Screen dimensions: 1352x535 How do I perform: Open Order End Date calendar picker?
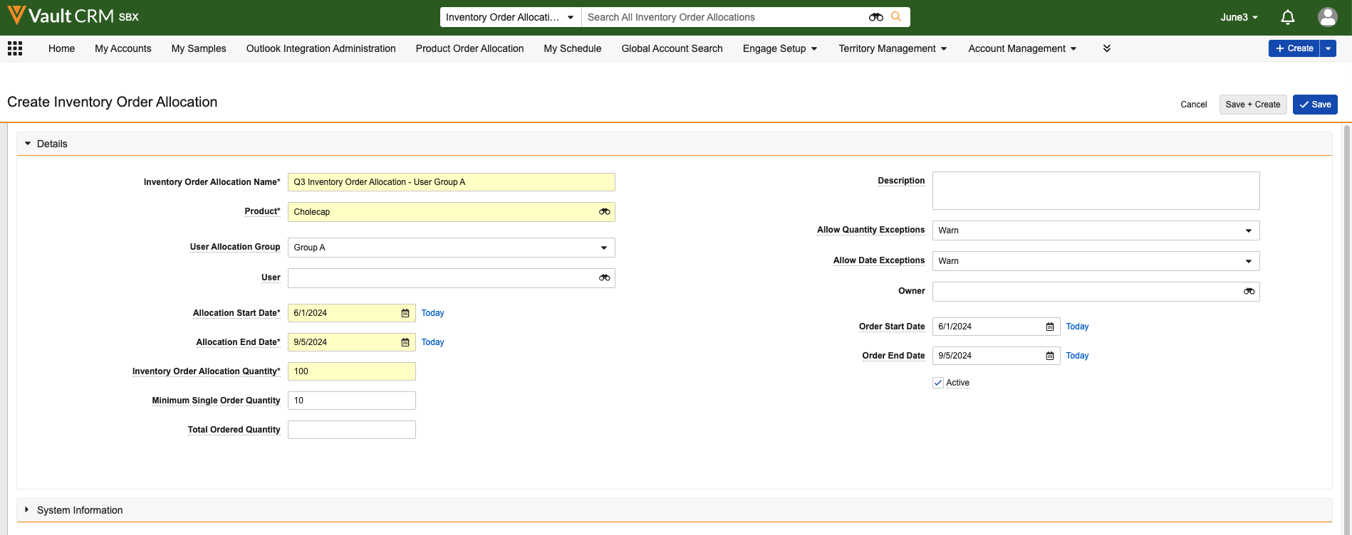[1050, 356]
